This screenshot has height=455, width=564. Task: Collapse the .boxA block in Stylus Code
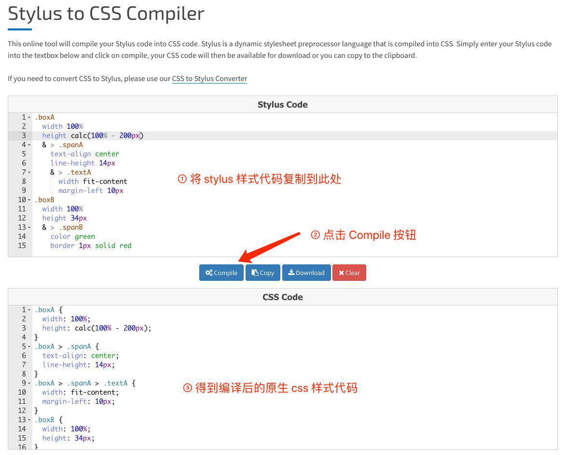pyautogui.click(x=29, y=117)
